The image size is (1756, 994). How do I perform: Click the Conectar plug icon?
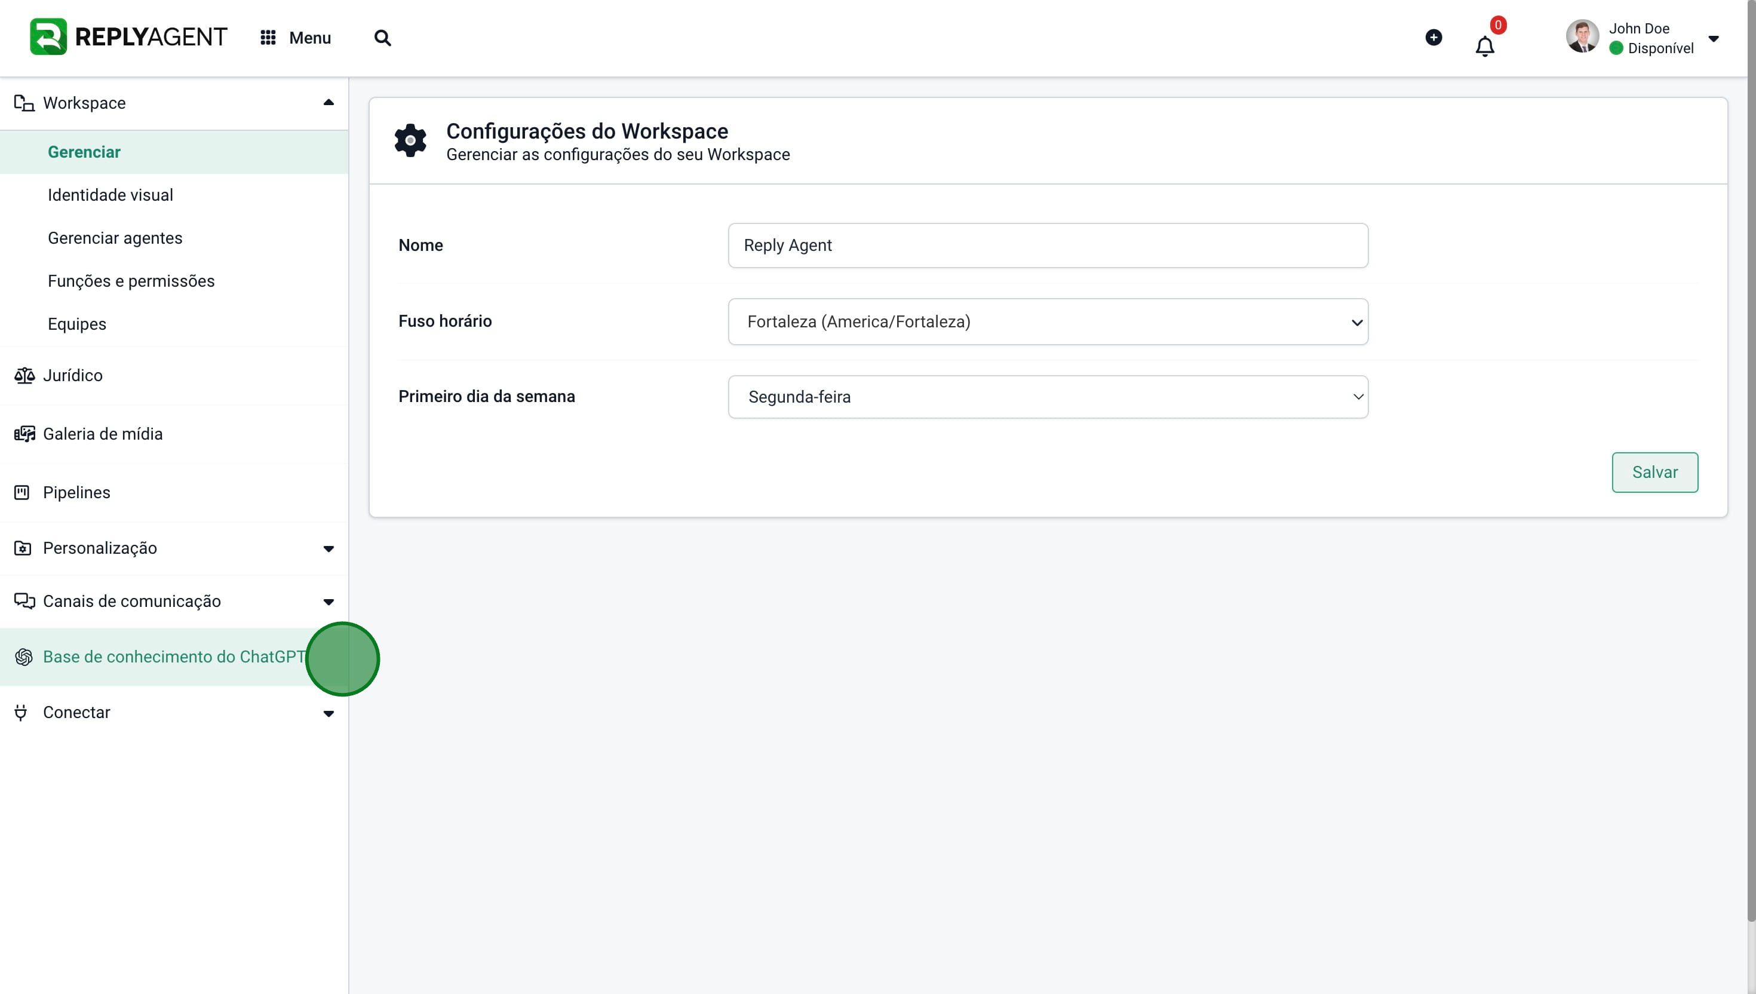click(x=21, y=713)
